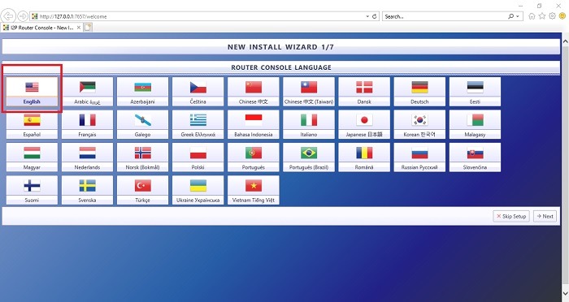Select Chinese 中文 (Taiwan) tile
Image resolution: width=569 pixels, height=302 pixels.
coord(309,92)
